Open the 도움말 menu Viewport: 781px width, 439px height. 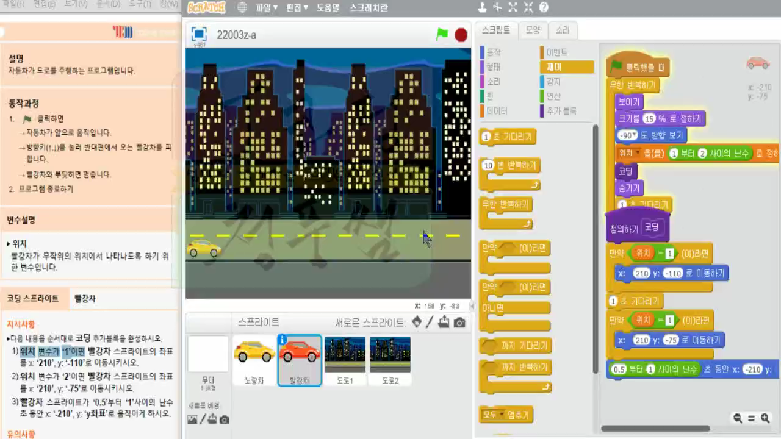pyautogui.click(x=328, y=8)
